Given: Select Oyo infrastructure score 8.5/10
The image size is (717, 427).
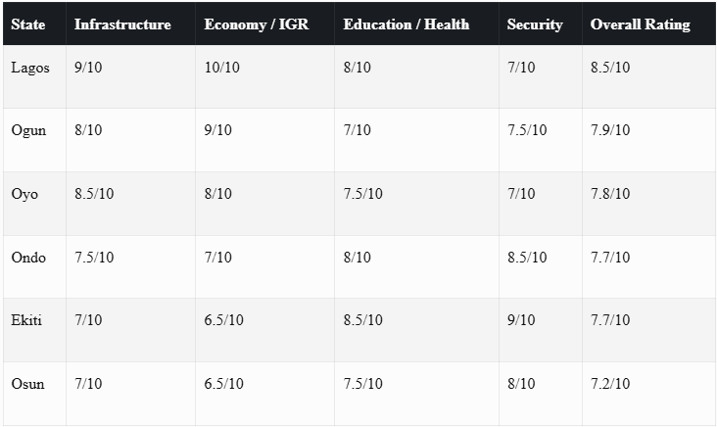Looking at the screenshot, I should pyautogui.click(x=94, y=193).
